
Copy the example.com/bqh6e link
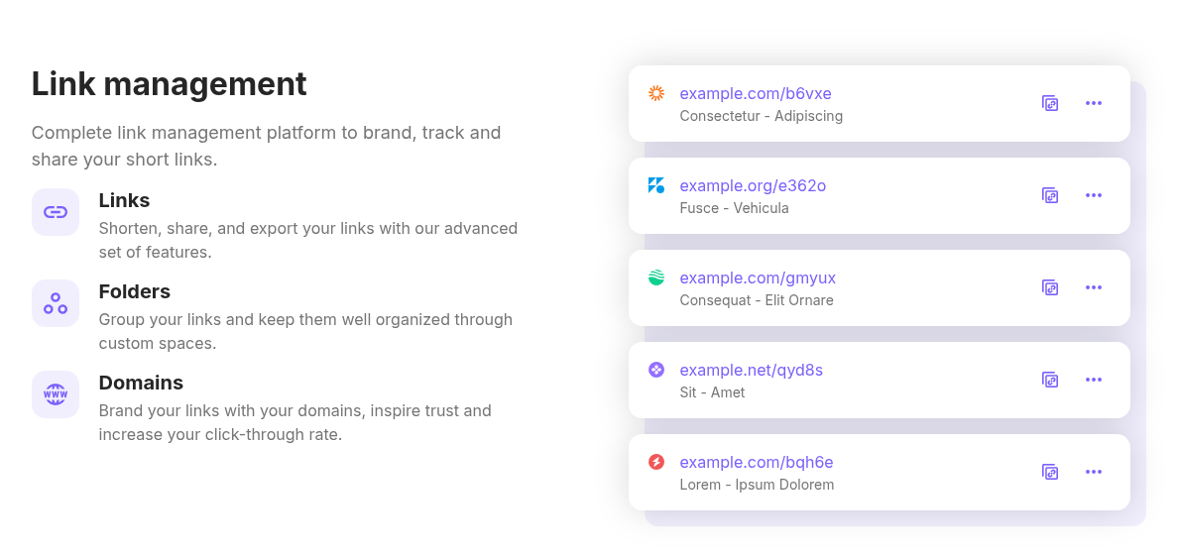click(1050, 472)
